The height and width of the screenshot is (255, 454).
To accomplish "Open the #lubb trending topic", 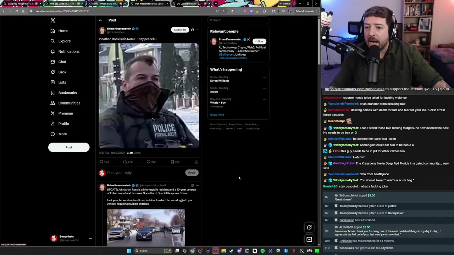I will point(214,92).
